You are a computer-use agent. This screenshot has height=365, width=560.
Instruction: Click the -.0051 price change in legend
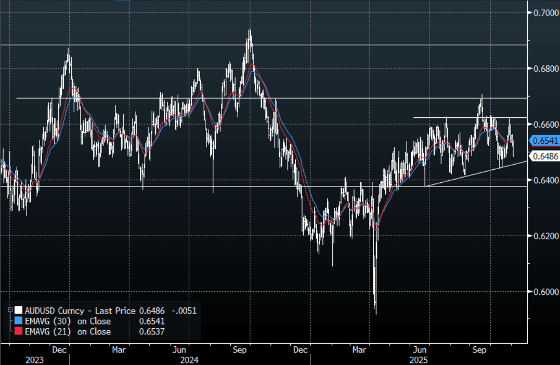coord(185,310)
